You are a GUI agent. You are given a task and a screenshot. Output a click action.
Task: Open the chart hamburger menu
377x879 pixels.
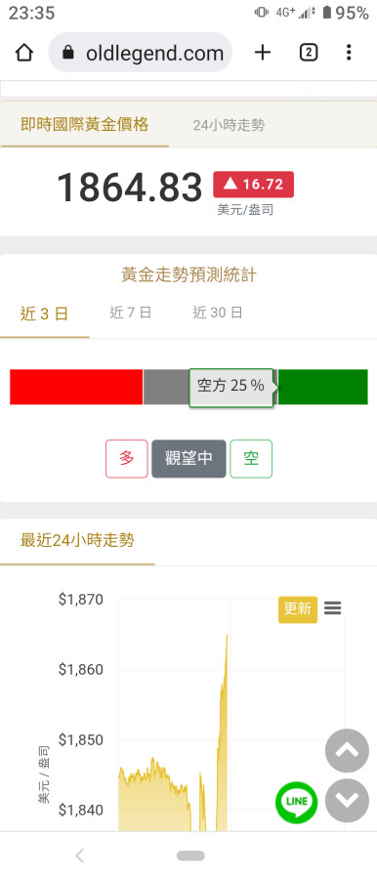(x=333, y=607)
